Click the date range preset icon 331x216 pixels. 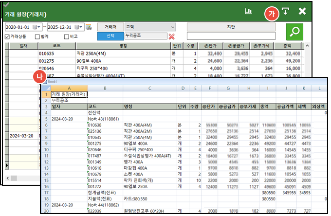(89, 27)
